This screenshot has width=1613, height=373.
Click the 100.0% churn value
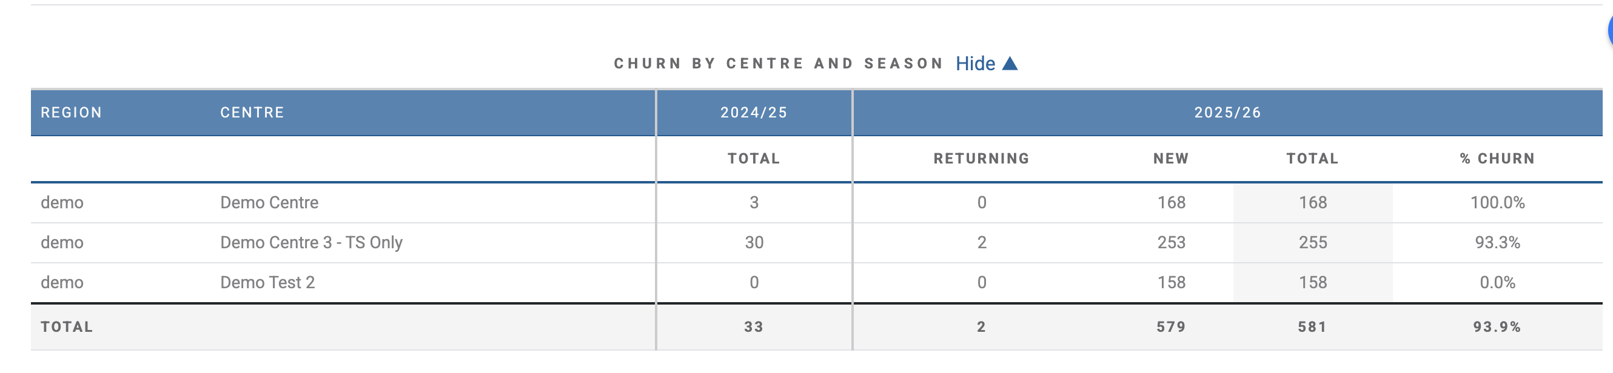click(x=1497, y=202)
